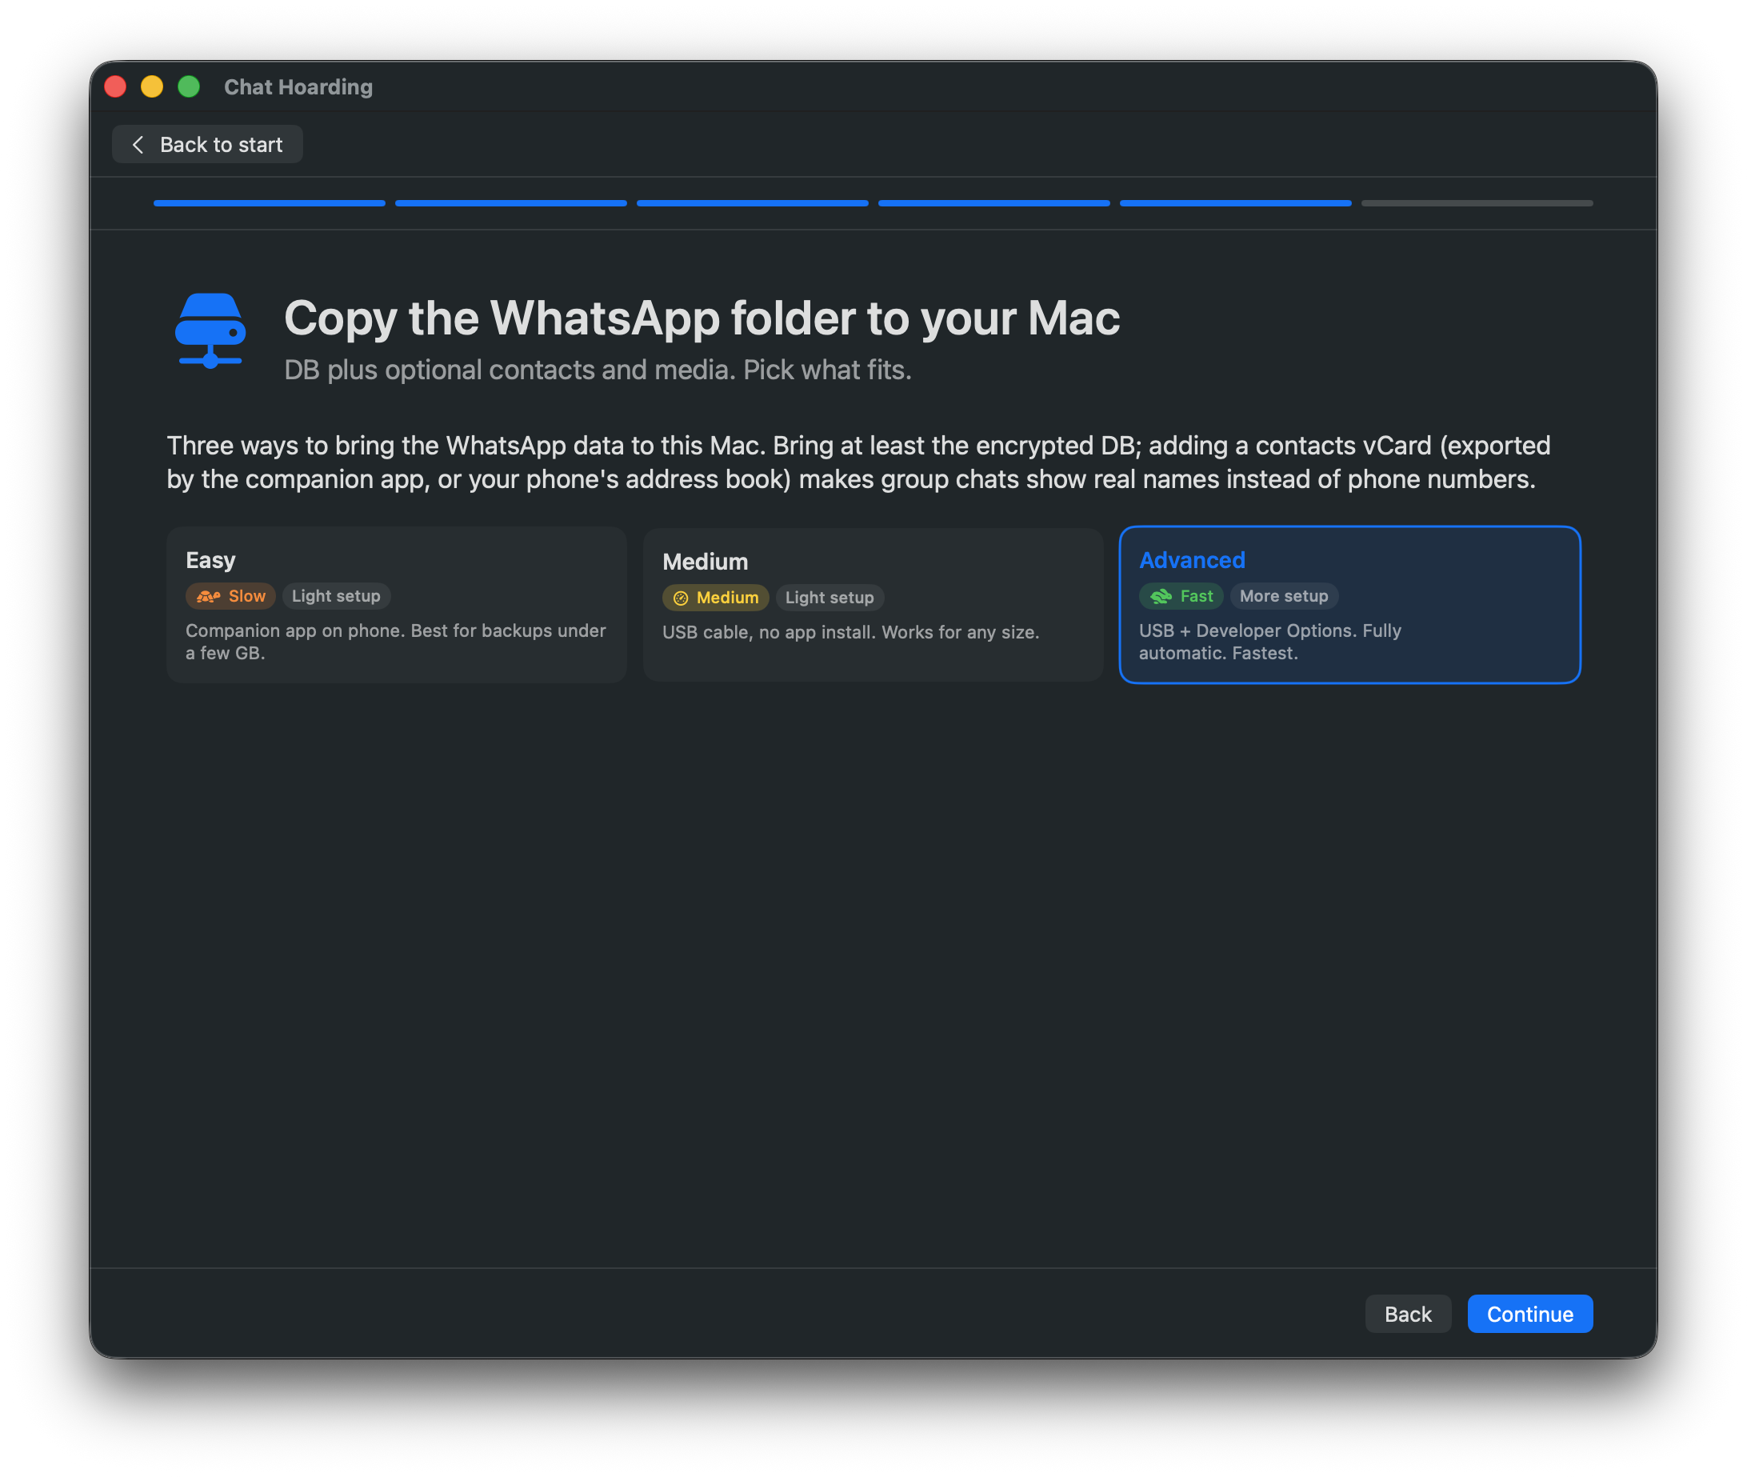This screenshot has width=1747, height=1477.
Task: Click the network drive header icon
Action: point(210,330)
